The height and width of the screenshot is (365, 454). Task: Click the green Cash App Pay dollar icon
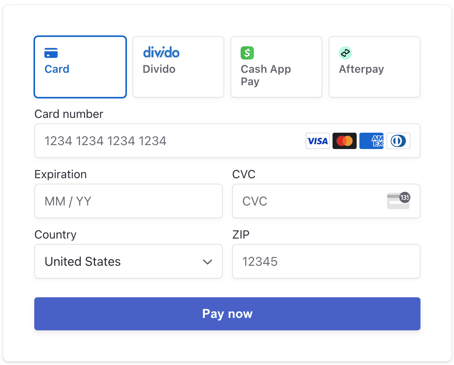coord(247,53)
